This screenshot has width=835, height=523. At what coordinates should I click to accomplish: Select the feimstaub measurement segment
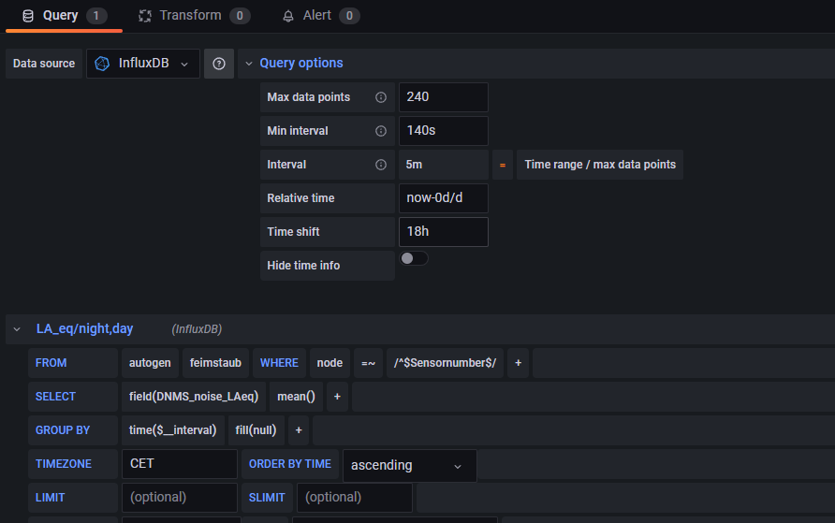pyautogui.click(x=215, y=363)
